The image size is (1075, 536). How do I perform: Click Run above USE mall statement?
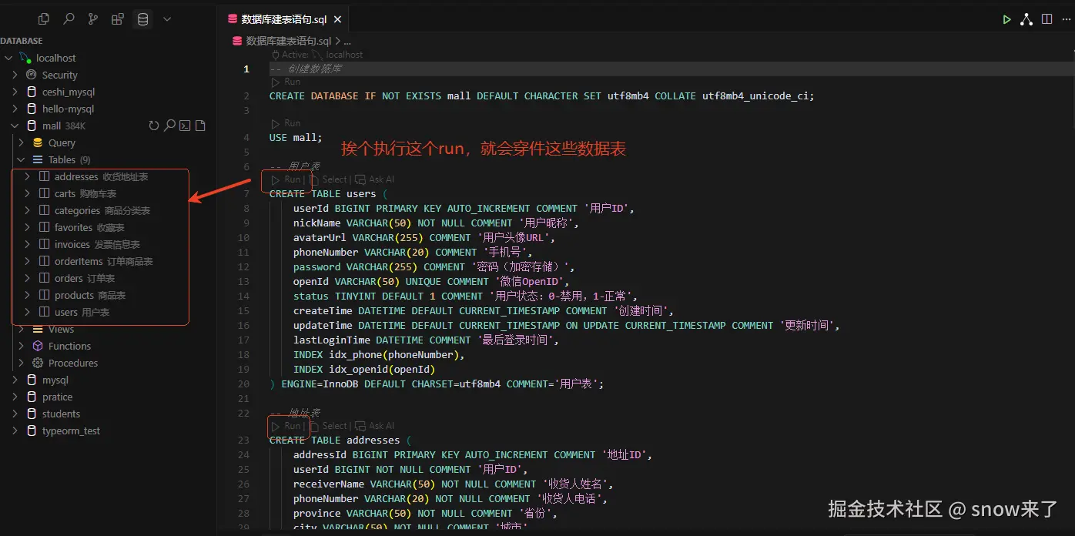click(286, 123)
